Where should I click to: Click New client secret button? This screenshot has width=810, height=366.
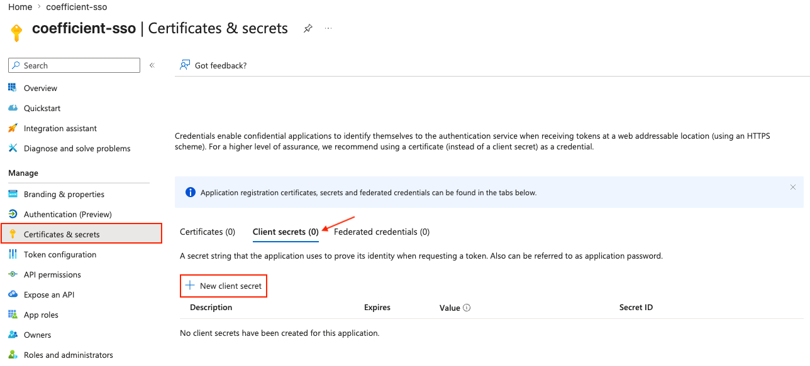pyautogui.click(x=223, y=286)
